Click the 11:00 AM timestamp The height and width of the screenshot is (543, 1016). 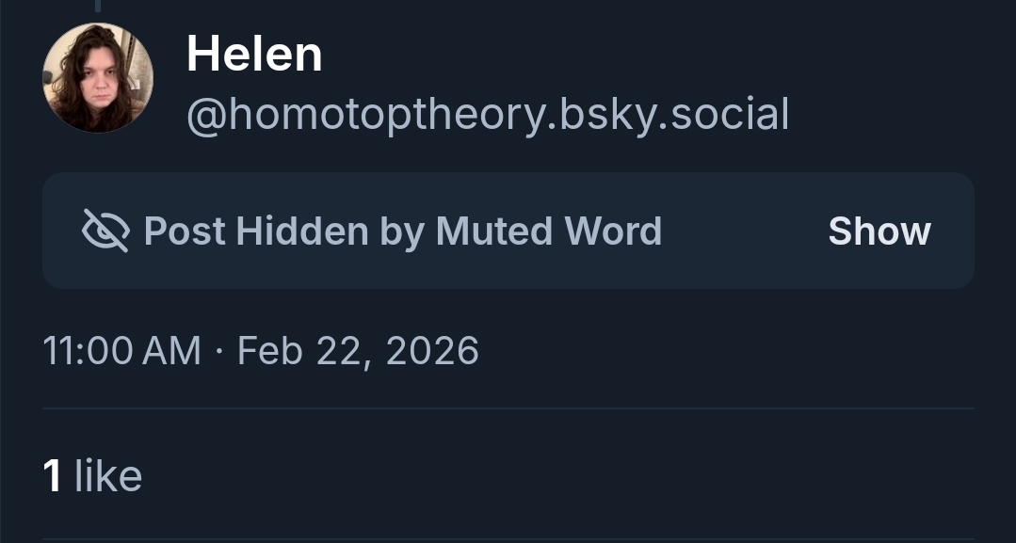[x=122, y=351]
